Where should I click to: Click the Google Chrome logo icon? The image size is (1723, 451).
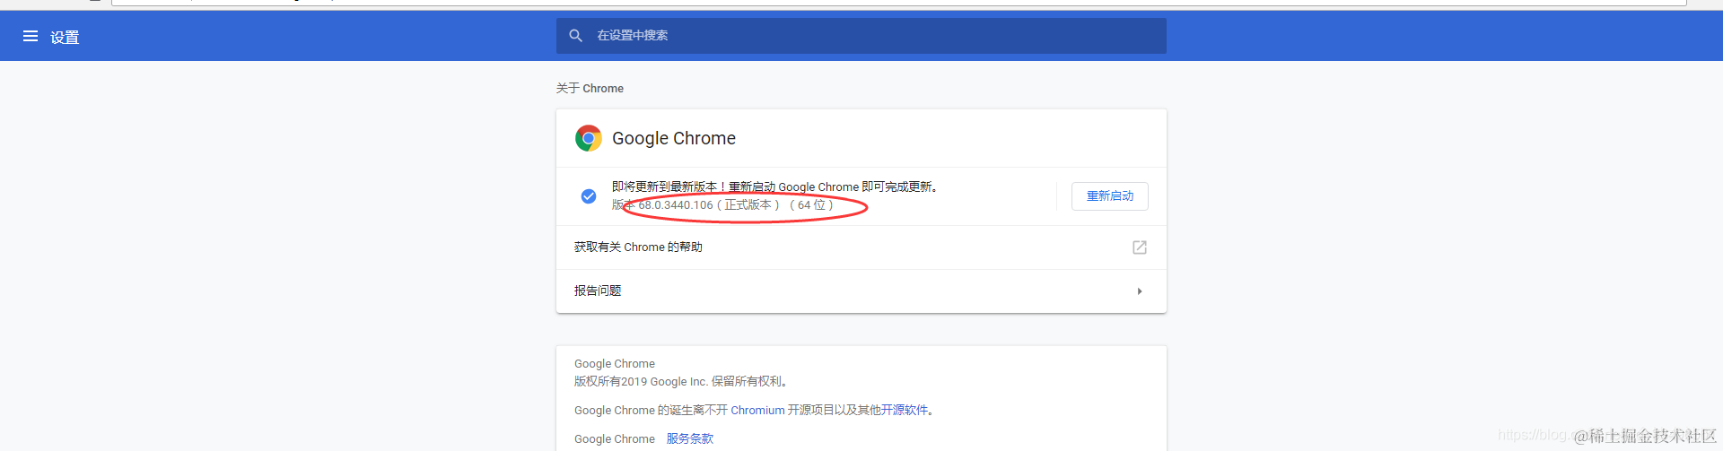click(x=589, y=138)
